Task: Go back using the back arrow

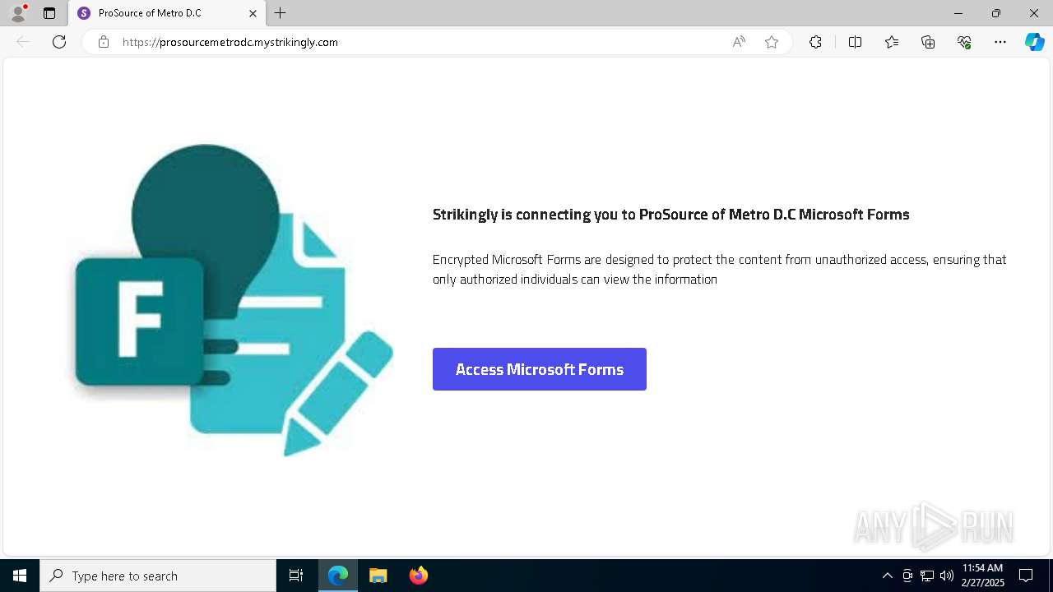Action: (x=23, y=42)
